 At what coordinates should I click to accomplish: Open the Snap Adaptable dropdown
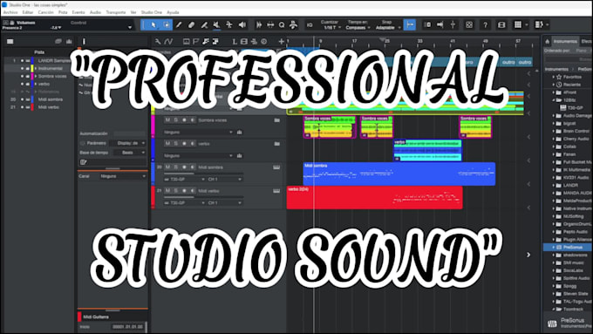[x=388, y=28]
